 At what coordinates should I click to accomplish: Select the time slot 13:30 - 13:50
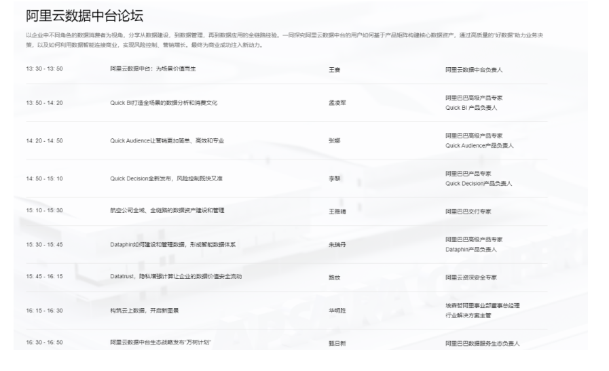(44, 69)
